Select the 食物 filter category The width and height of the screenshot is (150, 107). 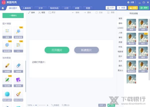(x=120, y=37)
